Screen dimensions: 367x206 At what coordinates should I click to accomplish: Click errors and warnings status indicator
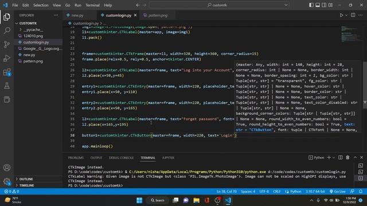tap(11, 192)
